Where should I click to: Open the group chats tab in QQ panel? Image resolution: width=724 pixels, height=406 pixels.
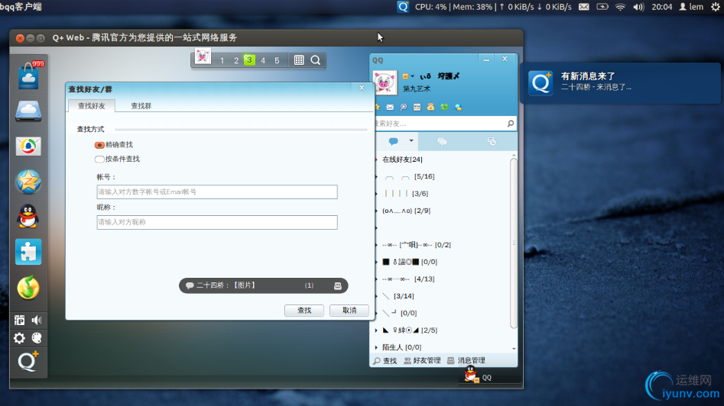tap(443, 141)
